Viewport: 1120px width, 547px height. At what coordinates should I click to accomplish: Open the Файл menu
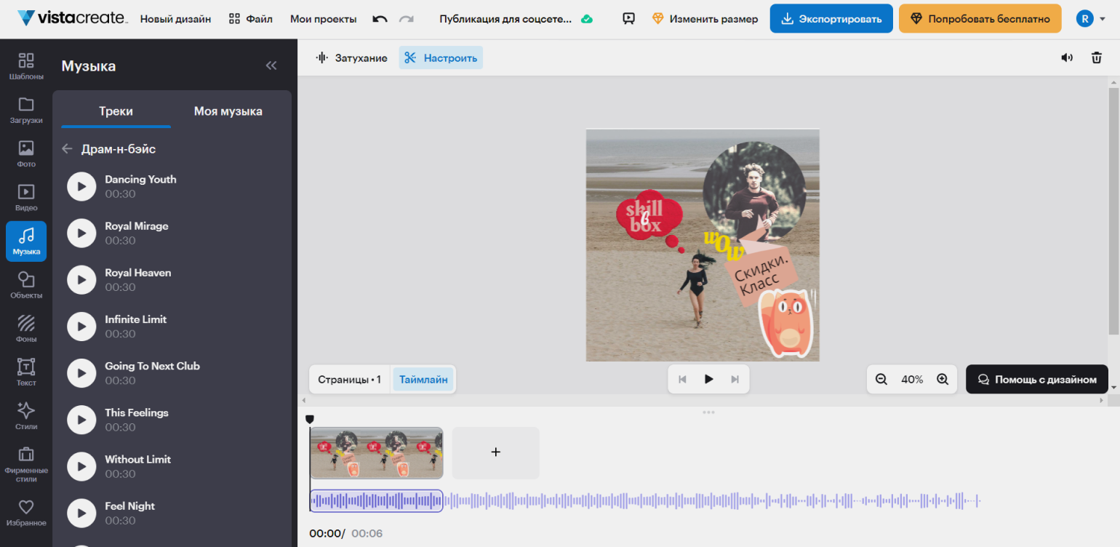tap(251, 19)
